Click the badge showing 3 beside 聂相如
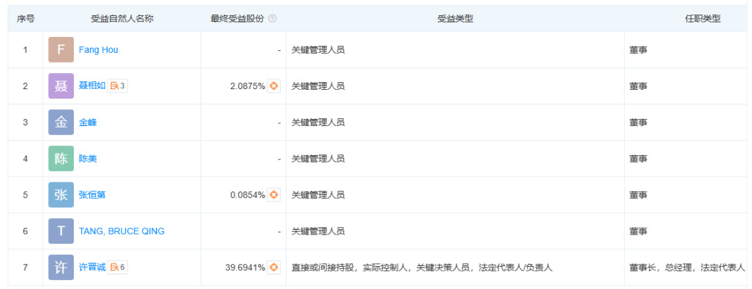 click(x=118, y=86)
